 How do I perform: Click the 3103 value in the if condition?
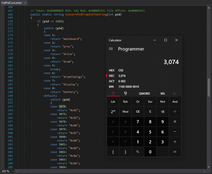point(59,22)
